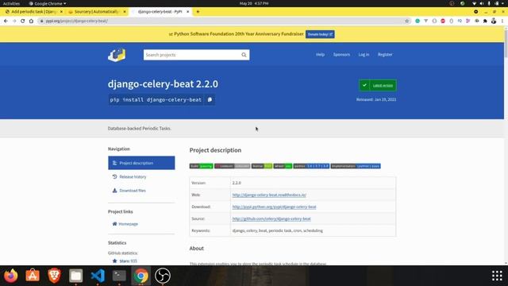Click the GitHub Stars statistic
The width and height of the screenshot is (508, 286).
pos(125,261)
